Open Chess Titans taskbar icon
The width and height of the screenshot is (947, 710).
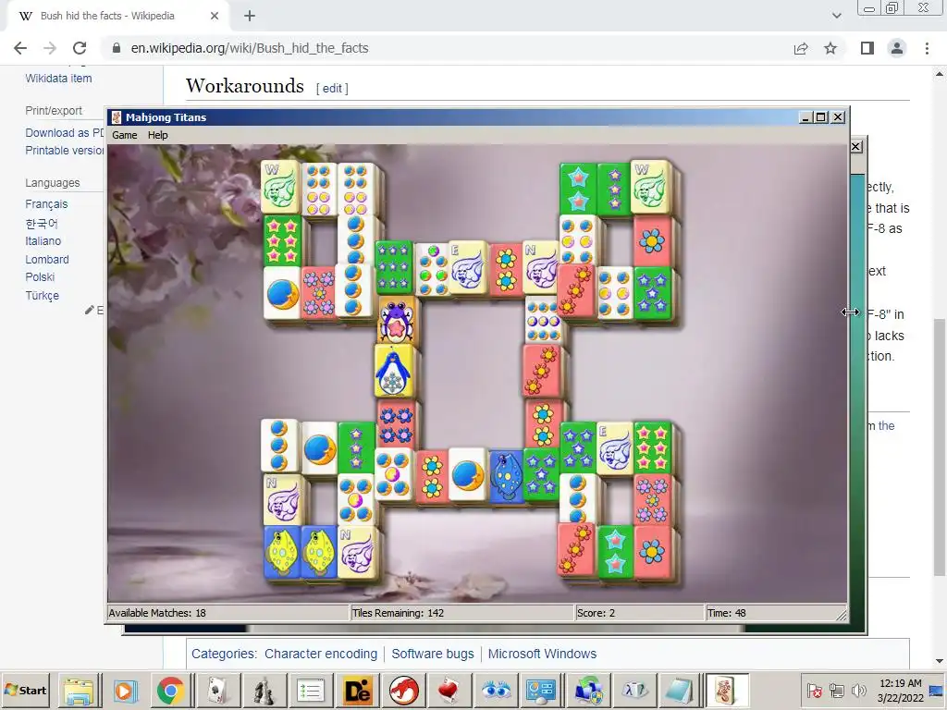(x=264, y=691)
